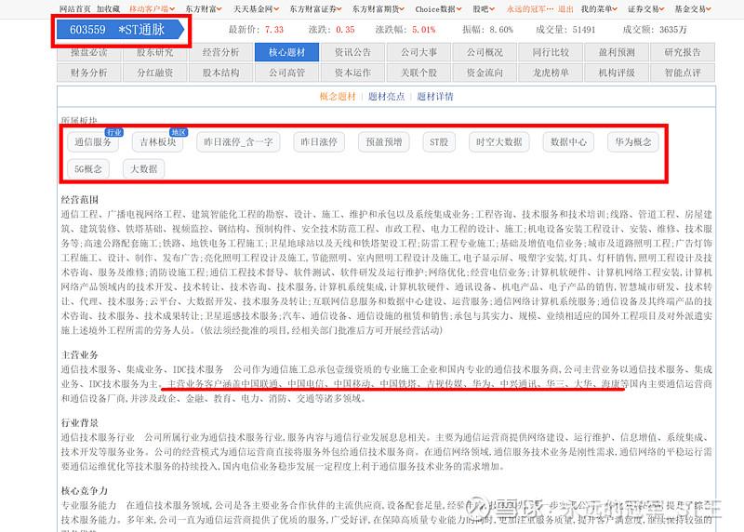Select the 智能点评 tab
The image size is (744, 532).
pos(683,73)
